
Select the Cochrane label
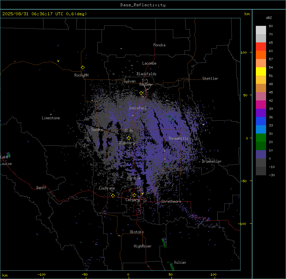(107, 188)
